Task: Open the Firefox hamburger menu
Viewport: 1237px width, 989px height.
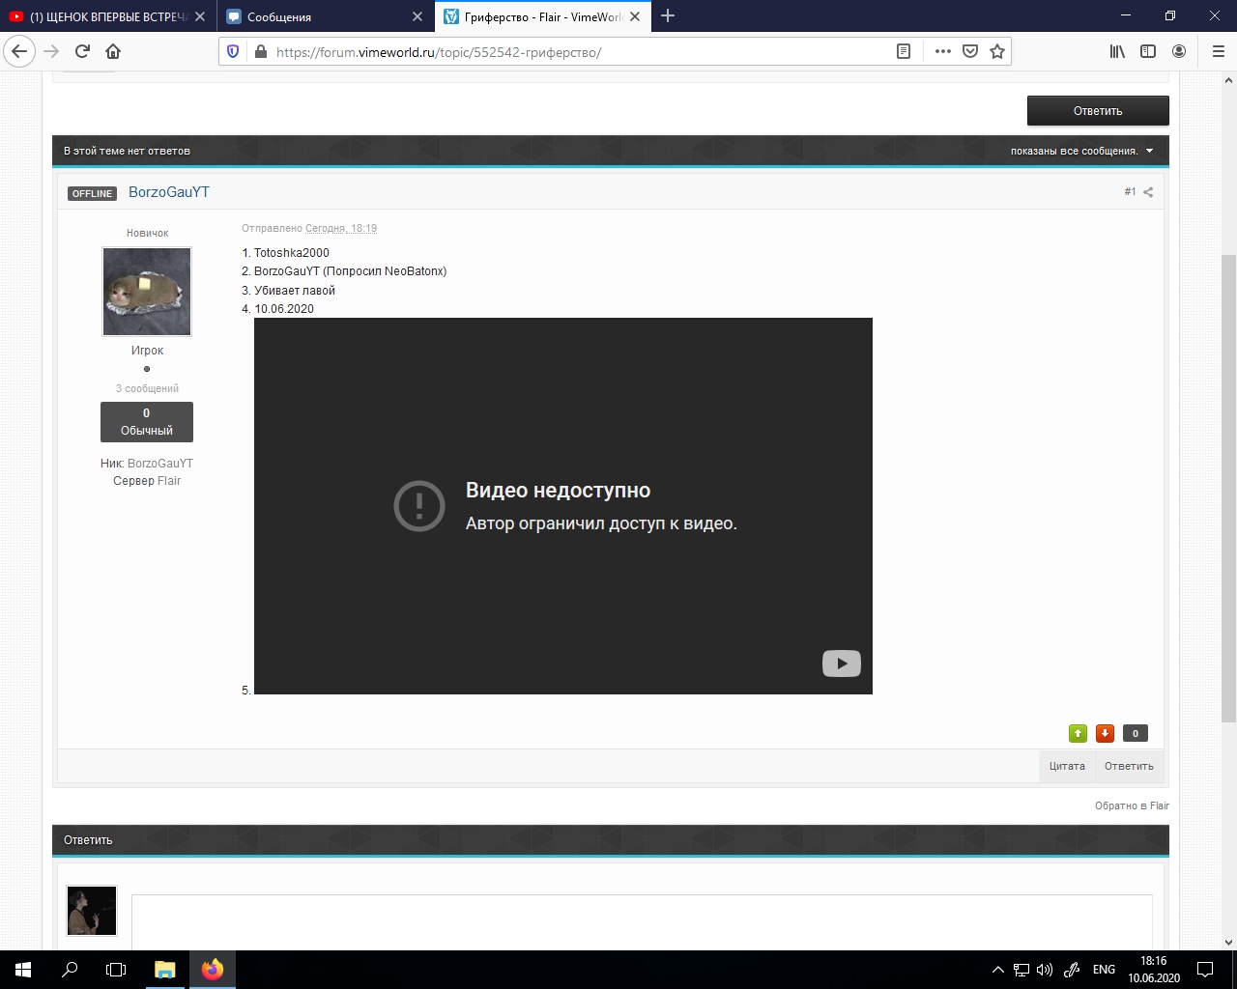Action: click(1218, 51)
